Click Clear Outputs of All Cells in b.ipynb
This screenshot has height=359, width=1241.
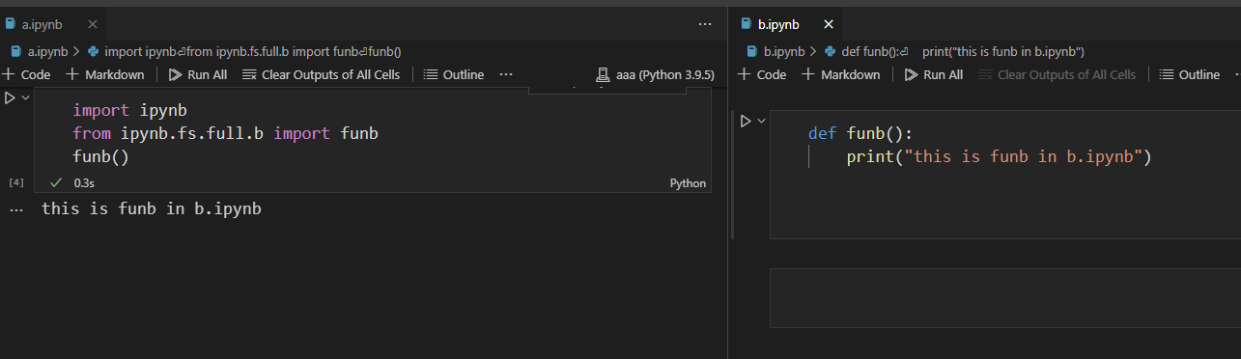point(1058,74)
